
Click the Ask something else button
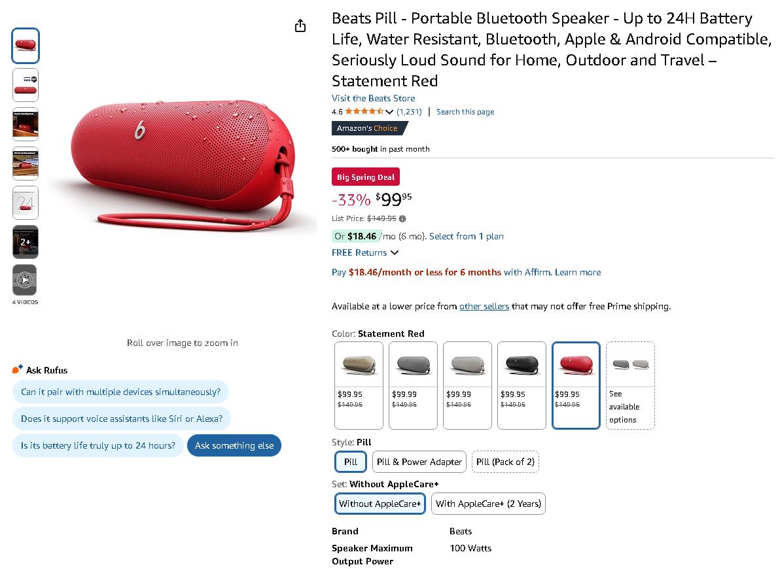(234, 445)
